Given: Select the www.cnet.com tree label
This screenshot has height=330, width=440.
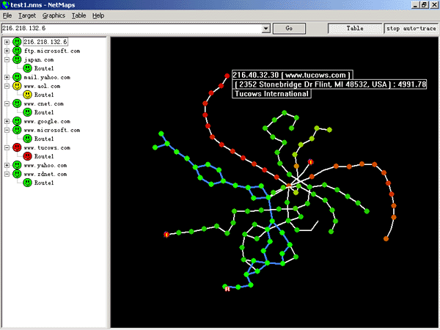Looking at the screenshot, I should (43, 103).
